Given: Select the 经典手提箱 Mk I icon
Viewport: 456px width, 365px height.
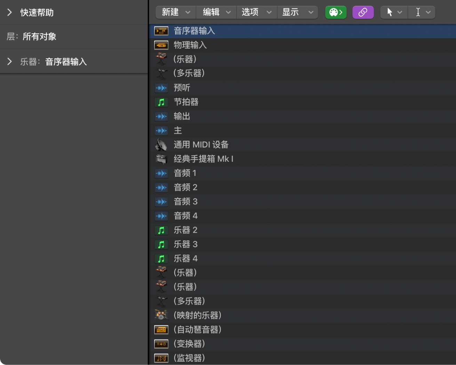Looking at the screenshot, I should 161,159.
